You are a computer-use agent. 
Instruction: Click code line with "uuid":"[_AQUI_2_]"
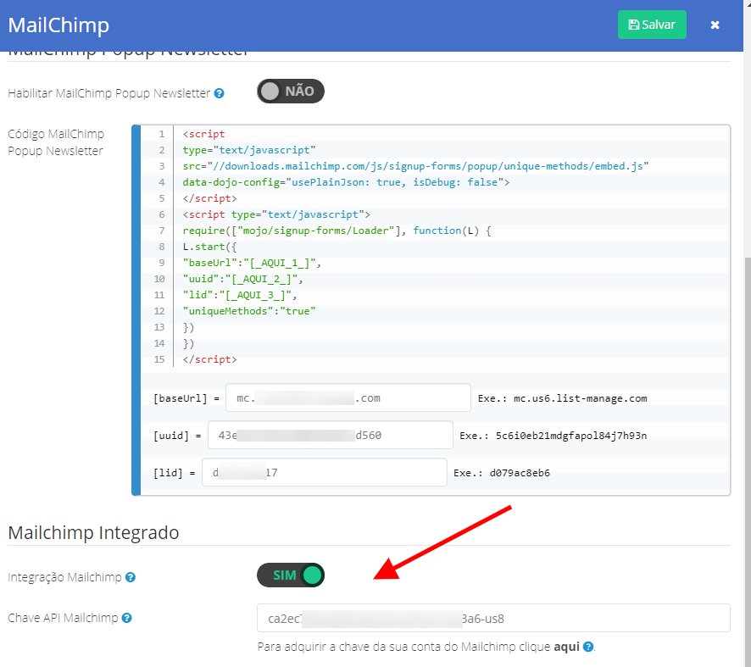pos(242,279)
